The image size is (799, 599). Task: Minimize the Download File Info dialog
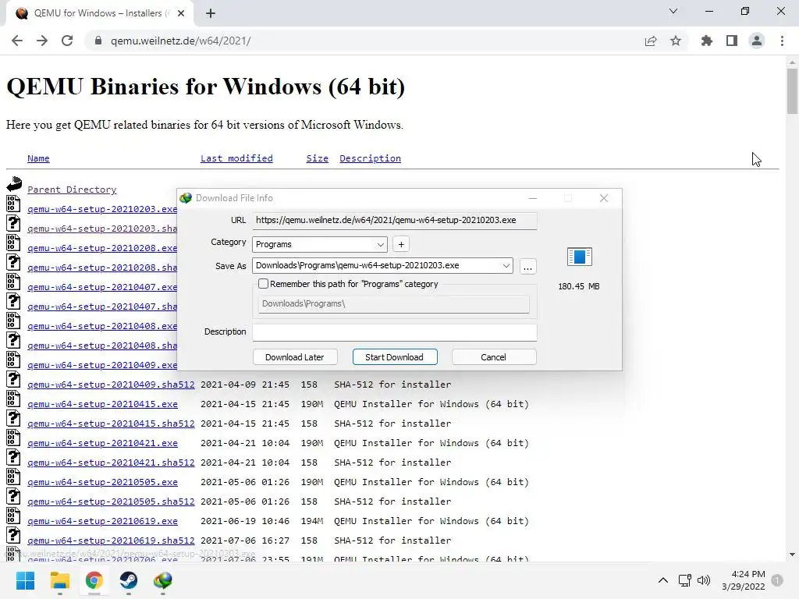coord(532,198)
